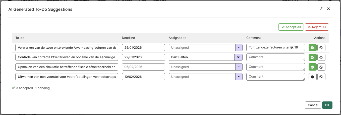
Task: Change the 05/02/2026 deadline
Action: point(143,67)
